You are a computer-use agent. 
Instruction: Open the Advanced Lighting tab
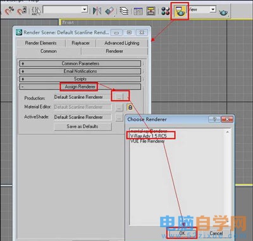click(122, 43)
